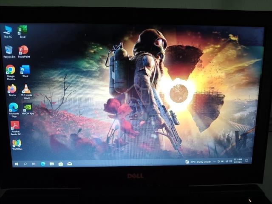Open the taskbar clock and date
Image resolution: width=272 pixels, height=204 pixels.
click(238, 161)
